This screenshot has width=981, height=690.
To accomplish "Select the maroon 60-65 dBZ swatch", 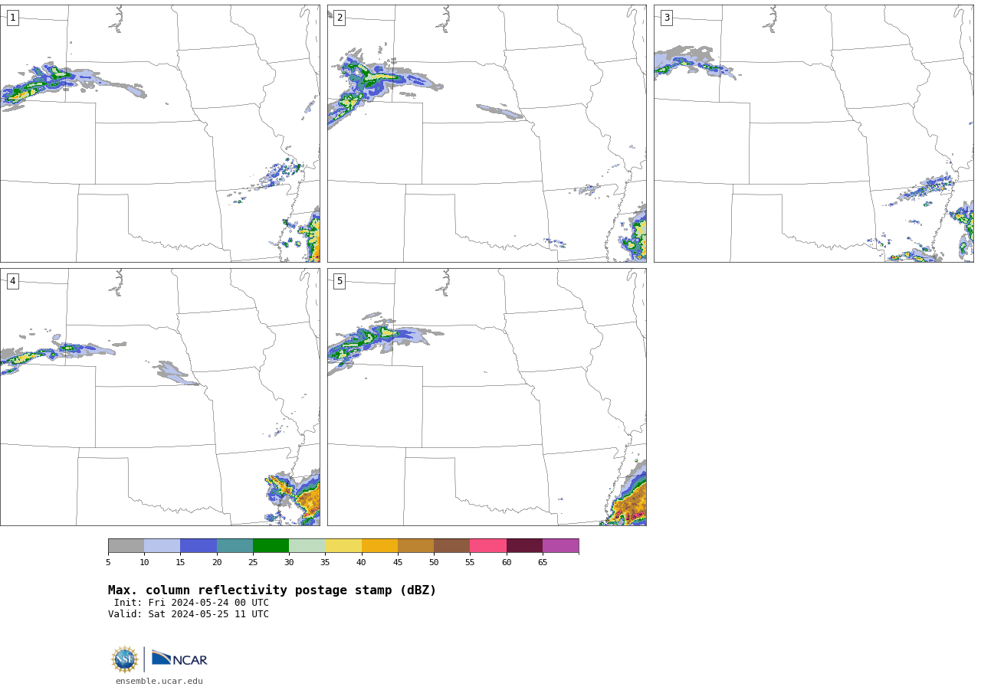I will coord(524,545).
